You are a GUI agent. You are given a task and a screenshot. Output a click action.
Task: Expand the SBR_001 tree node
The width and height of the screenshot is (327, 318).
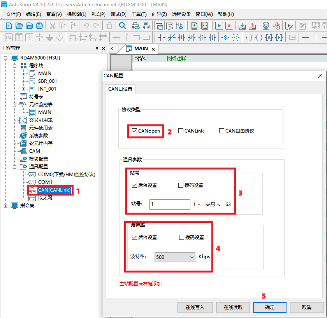point(24,81)
